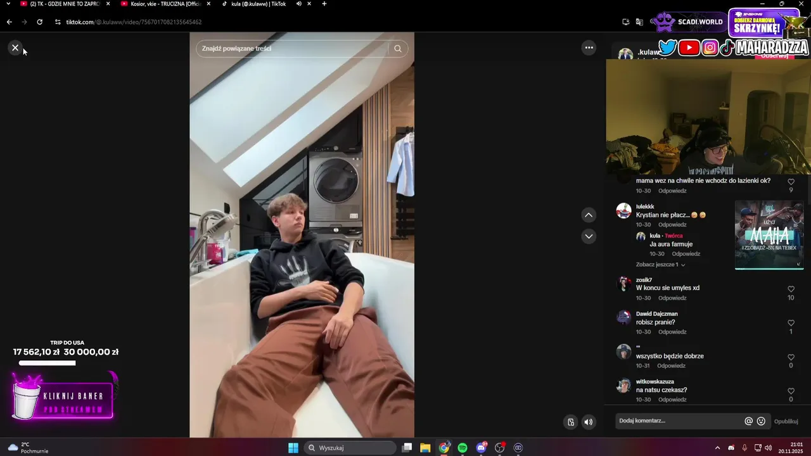The height and width of the screenshot is (456, 811).
Task: Like the 'wszystko będzie dobrze' comment
Action: tap(791, 357)
